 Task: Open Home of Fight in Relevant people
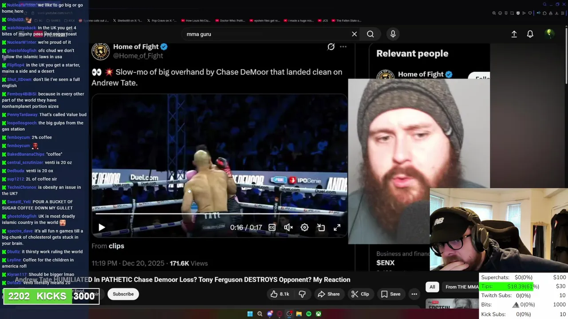pyautogui.click(x=421, y=74)
